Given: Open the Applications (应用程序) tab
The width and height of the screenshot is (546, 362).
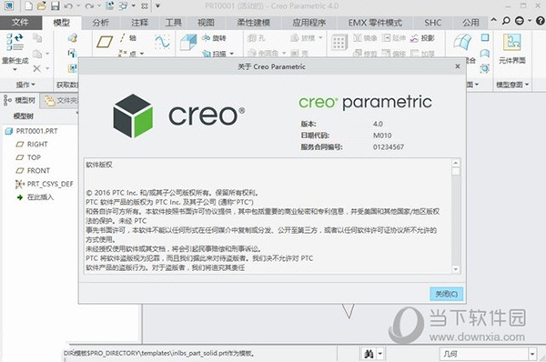Looking at the screenshot, I should [x=309, y=23].
